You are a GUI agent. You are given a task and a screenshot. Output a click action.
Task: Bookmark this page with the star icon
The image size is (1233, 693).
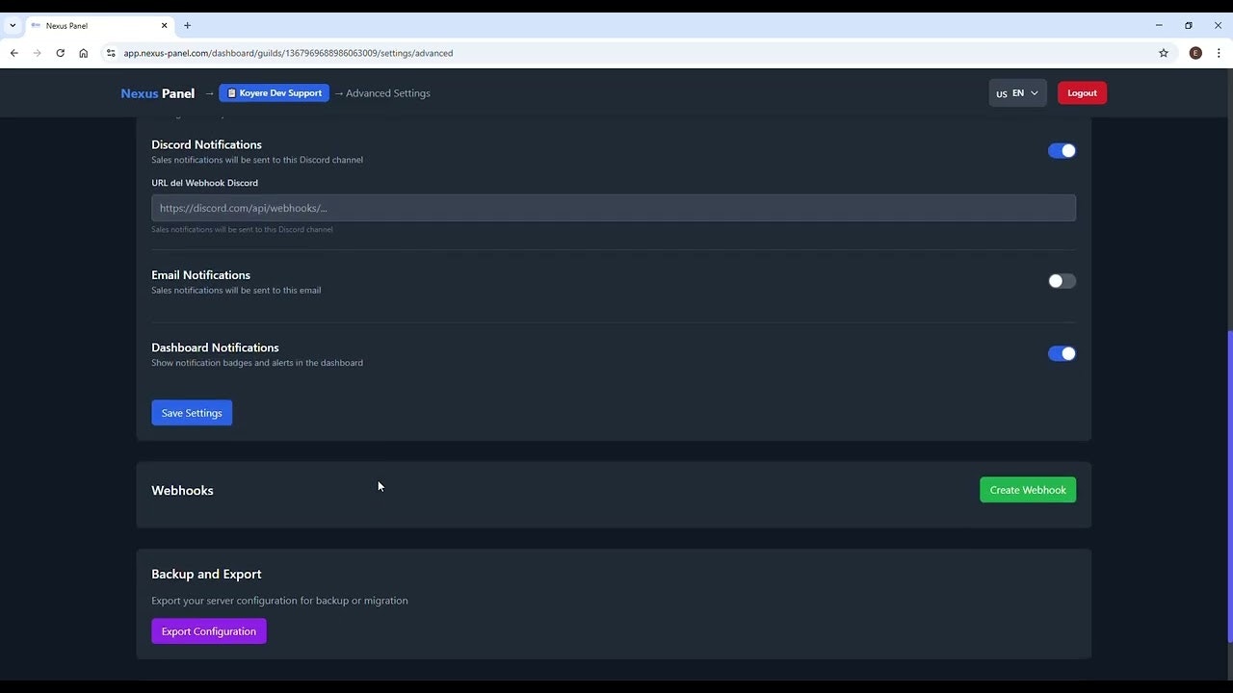(1163, 53)
